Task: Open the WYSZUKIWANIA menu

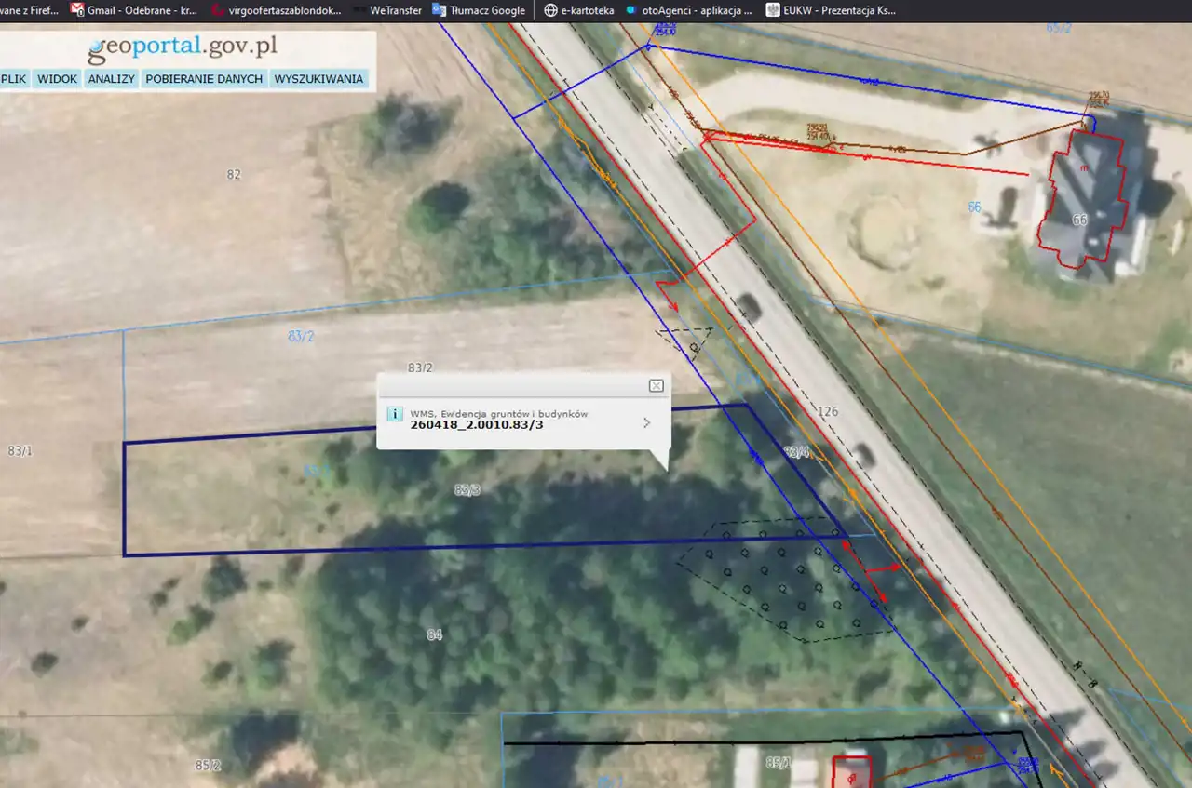Action: [318, 79]
